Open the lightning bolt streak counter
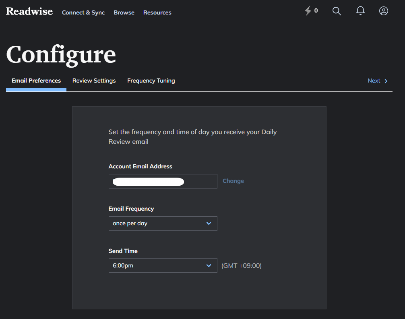405x319 pixels. (x=311, y=11)
